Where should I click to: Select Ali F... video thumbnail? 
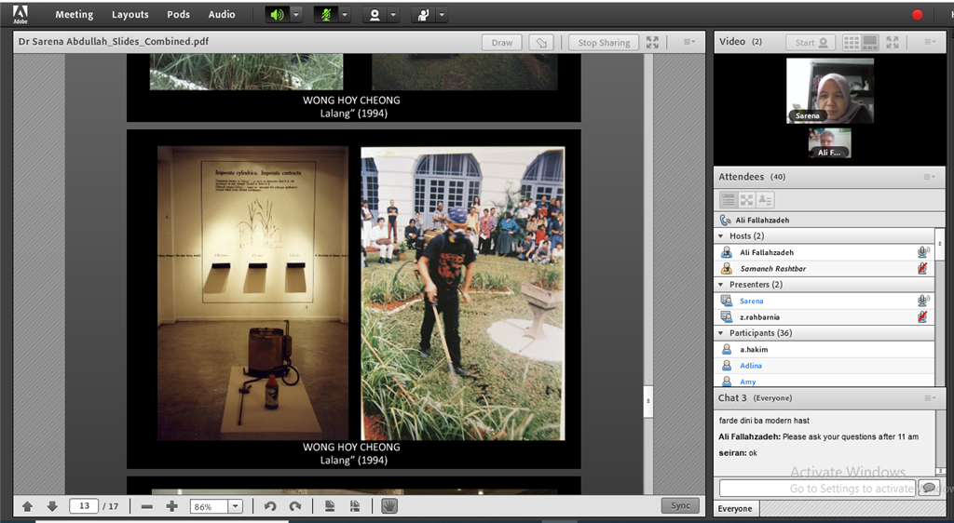click(x=829, y=142)
